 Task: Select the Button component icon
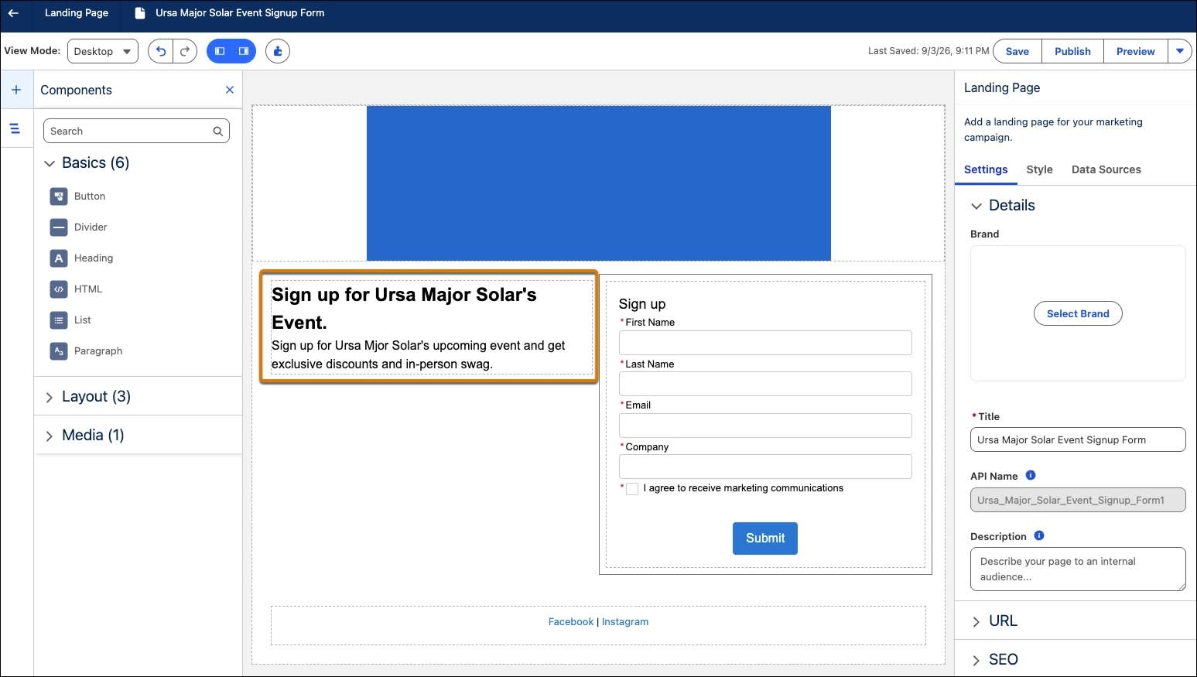[59, 197]
